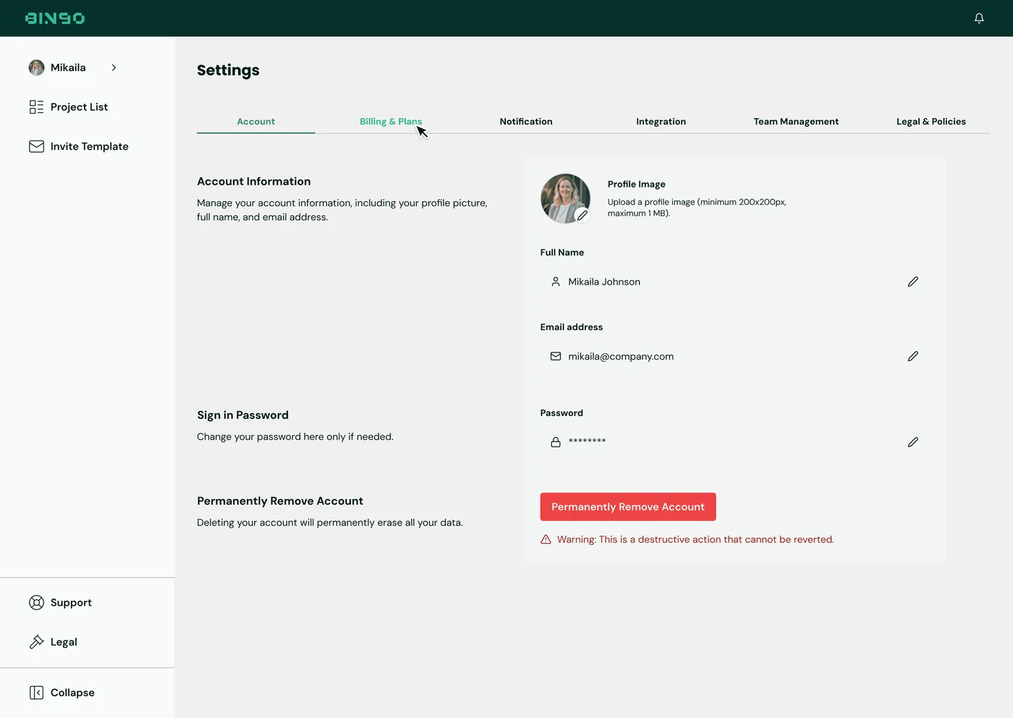
Task: Click 'Upload a profile image' description
Action: [x=697, y=208]
